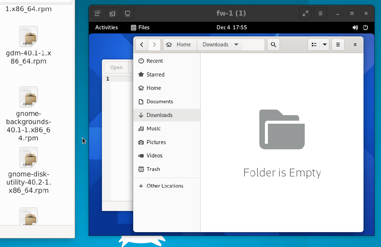Go to Trash in the sidebar
This screenshot has width=381, height=247.
[x=153, y=169]
